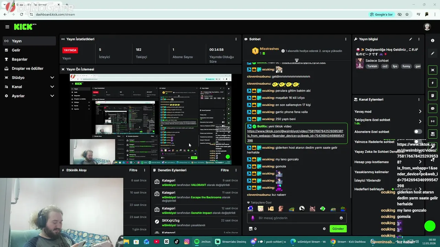Send message with Gönder button

click(x=338, y=229)
